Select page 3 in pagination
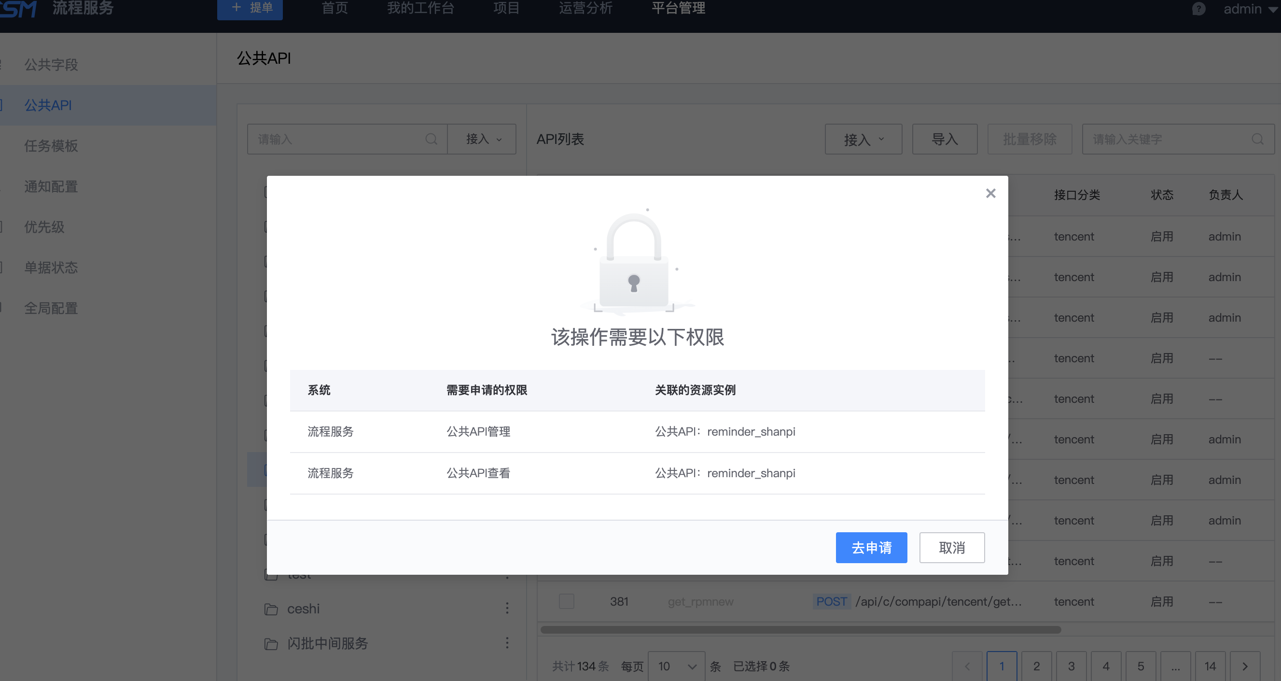This screenshot has width=1281, height=681. (x=1072, y=666)
